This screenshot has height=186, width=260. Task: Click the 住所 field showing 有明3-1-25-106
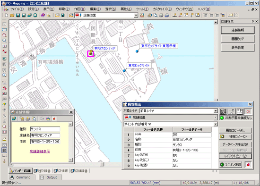tap(45, 142)
